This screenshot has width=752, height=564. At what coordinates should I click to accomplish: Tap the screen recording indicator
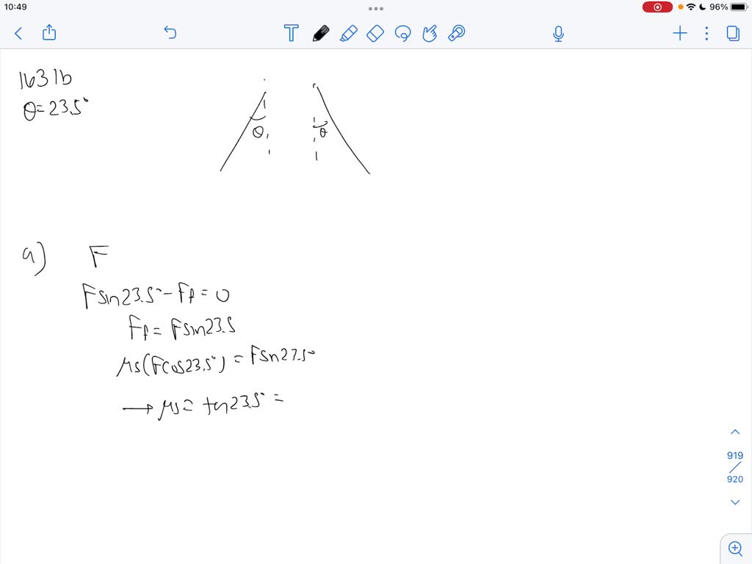[657, 7]
